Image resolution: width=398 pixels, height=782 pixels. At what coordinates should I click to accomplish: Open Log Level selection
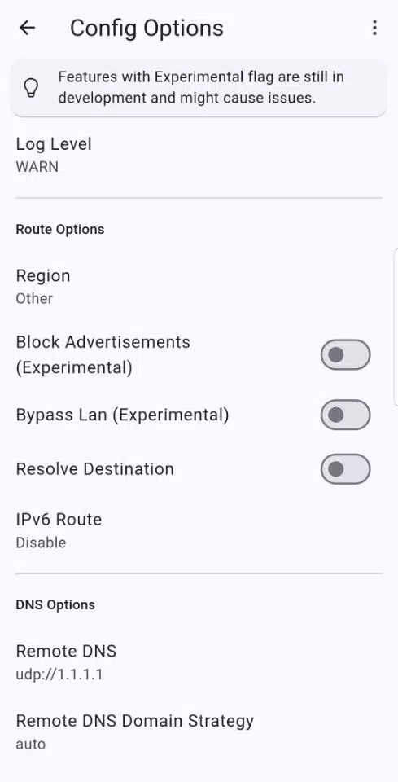point(199,155)
